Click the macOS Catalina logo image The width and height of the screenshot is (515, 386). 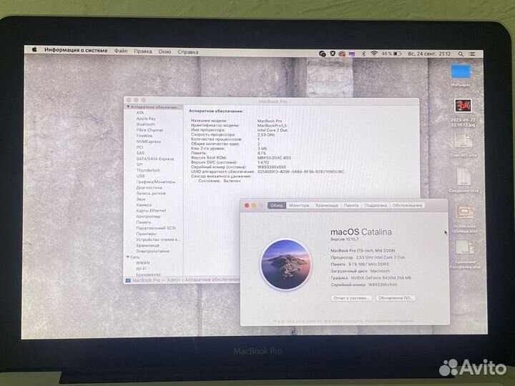click(x=285, y=264)
